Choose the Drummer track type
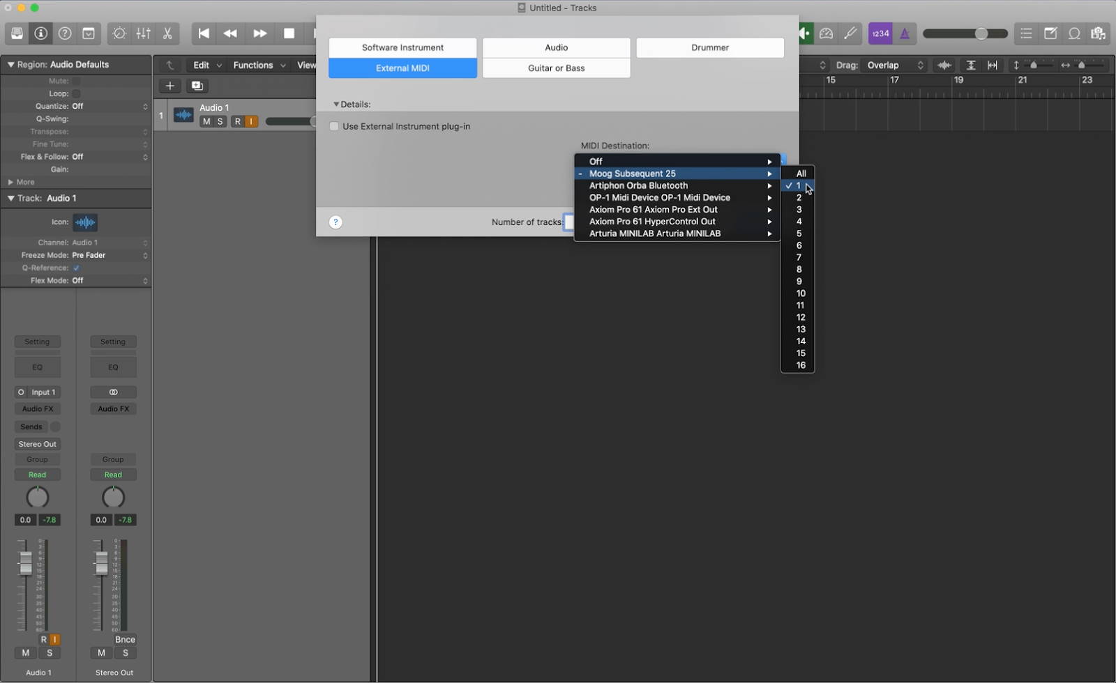 710,47
